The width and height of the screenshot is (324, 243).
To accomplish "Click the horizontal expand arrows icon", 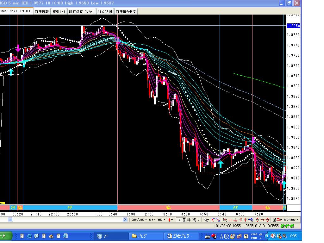I will pyautogui.click(x=235, y=220).
